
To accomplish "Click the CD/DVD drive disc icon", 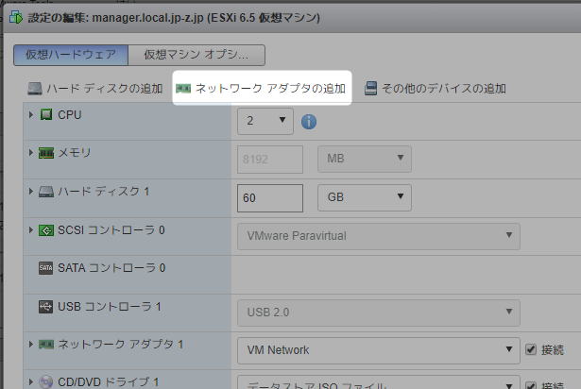I will 46,382.
